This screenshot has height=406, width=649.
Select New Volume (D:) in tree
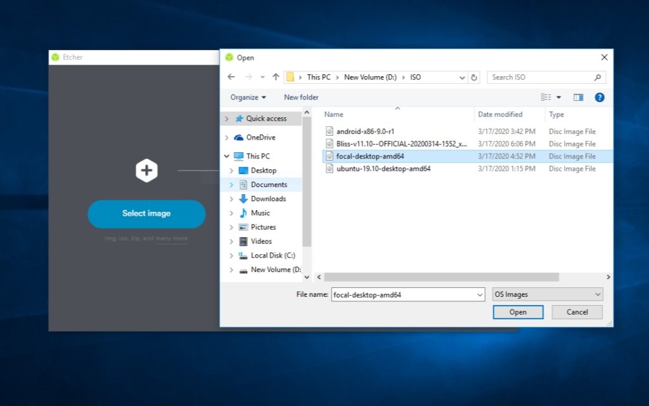276,270
